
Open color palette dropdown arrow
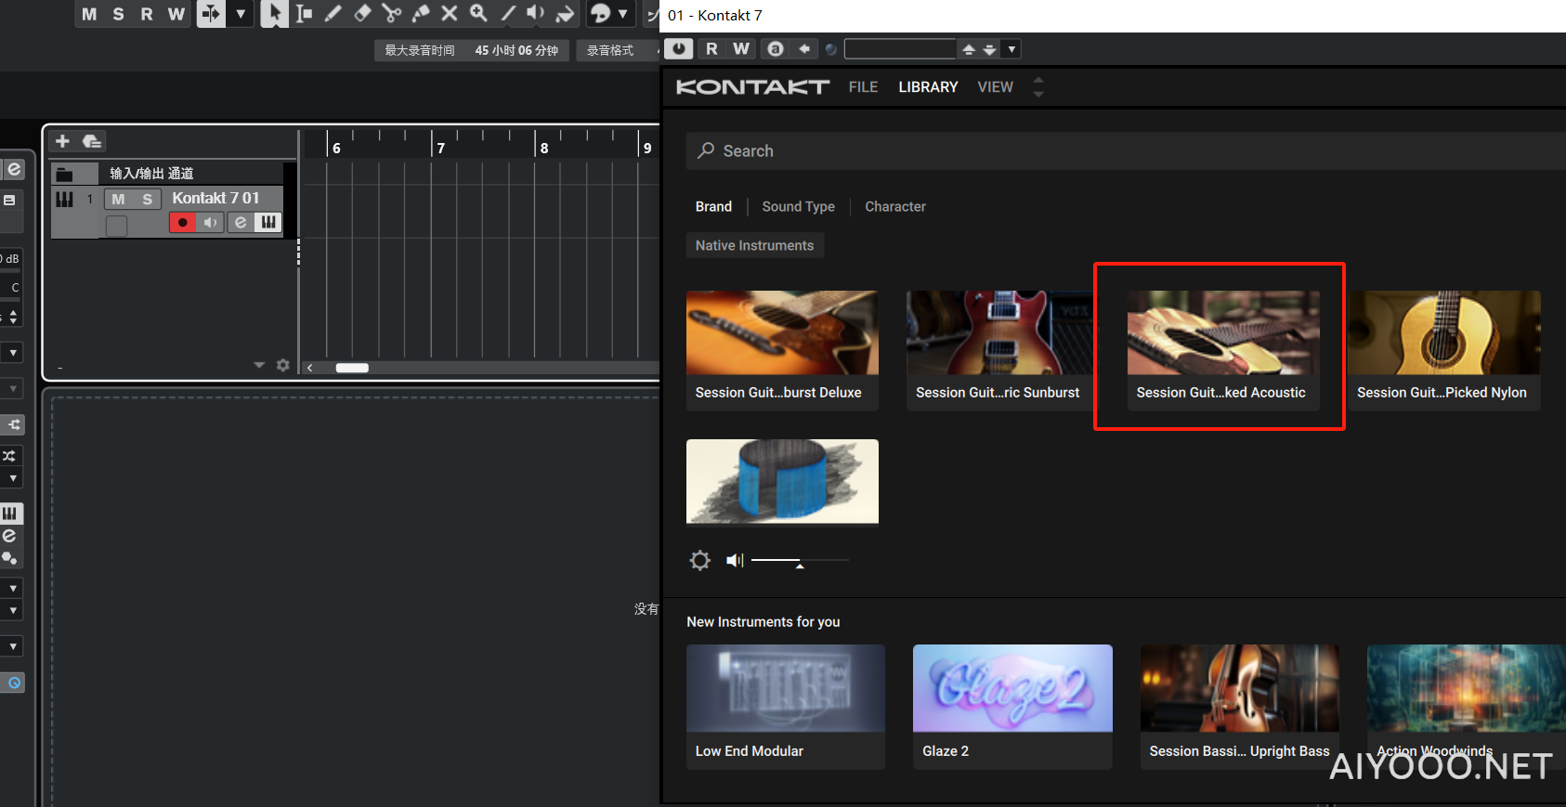622,14
